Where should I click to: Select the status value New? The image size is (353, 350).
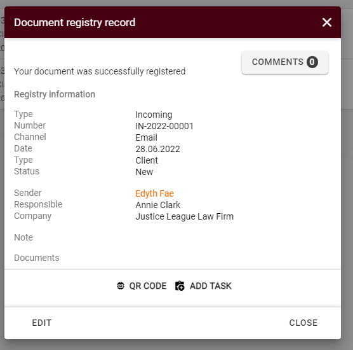coord(144,172)
